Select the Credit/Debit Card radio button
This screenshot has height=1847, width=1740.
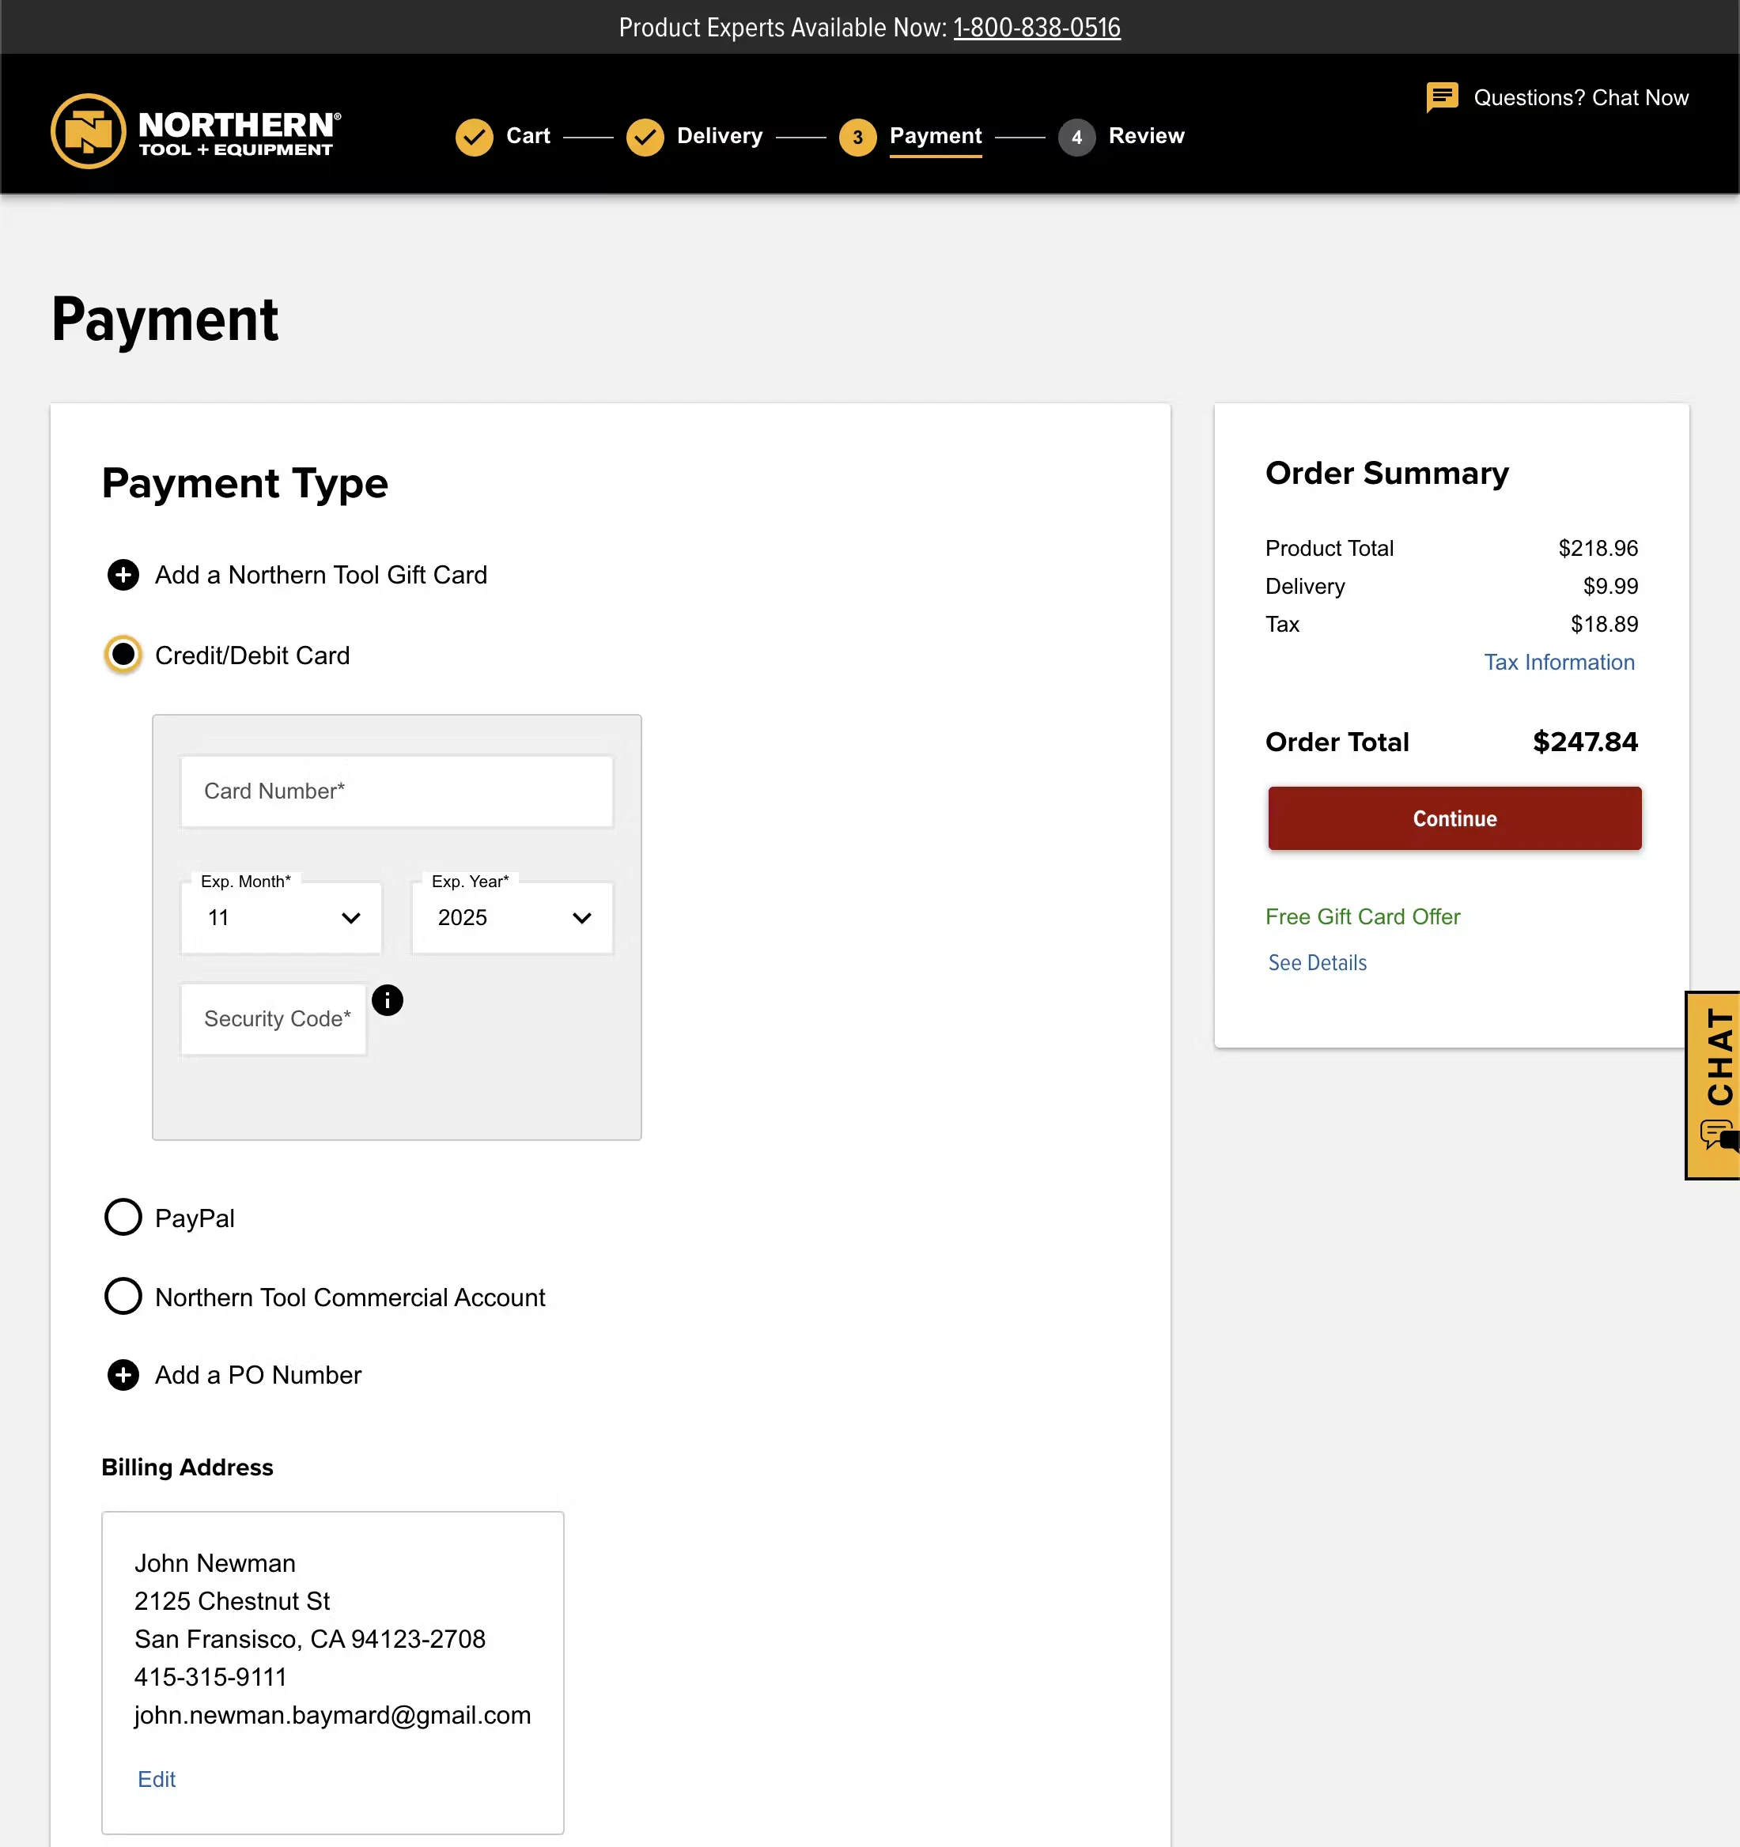pyautogui.click(x=123, y=655)
